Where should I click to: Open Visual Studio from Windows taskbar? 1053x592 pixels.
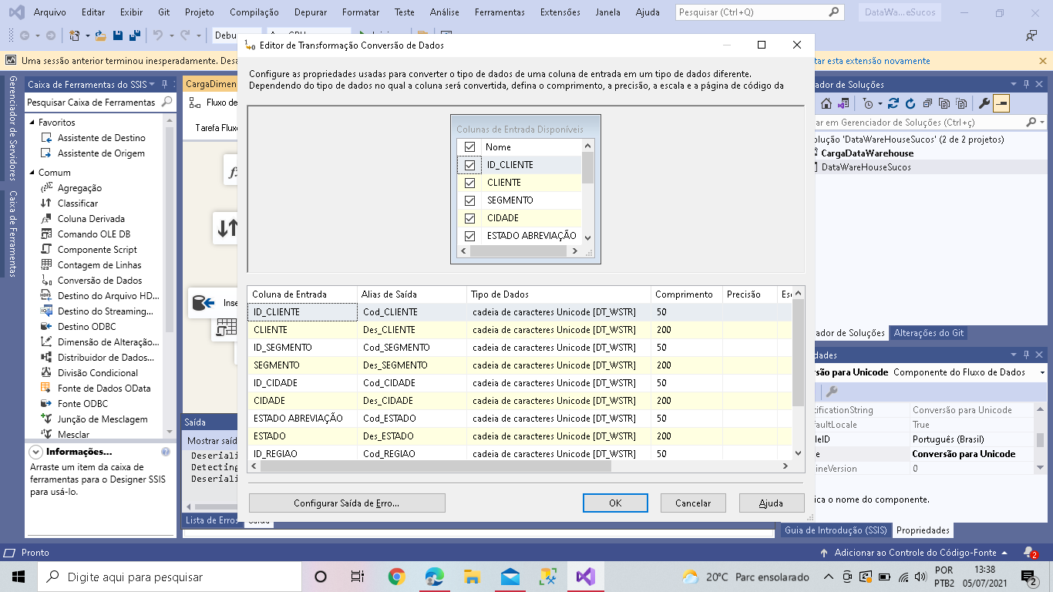pyautogui.click(x=584, y=577)
